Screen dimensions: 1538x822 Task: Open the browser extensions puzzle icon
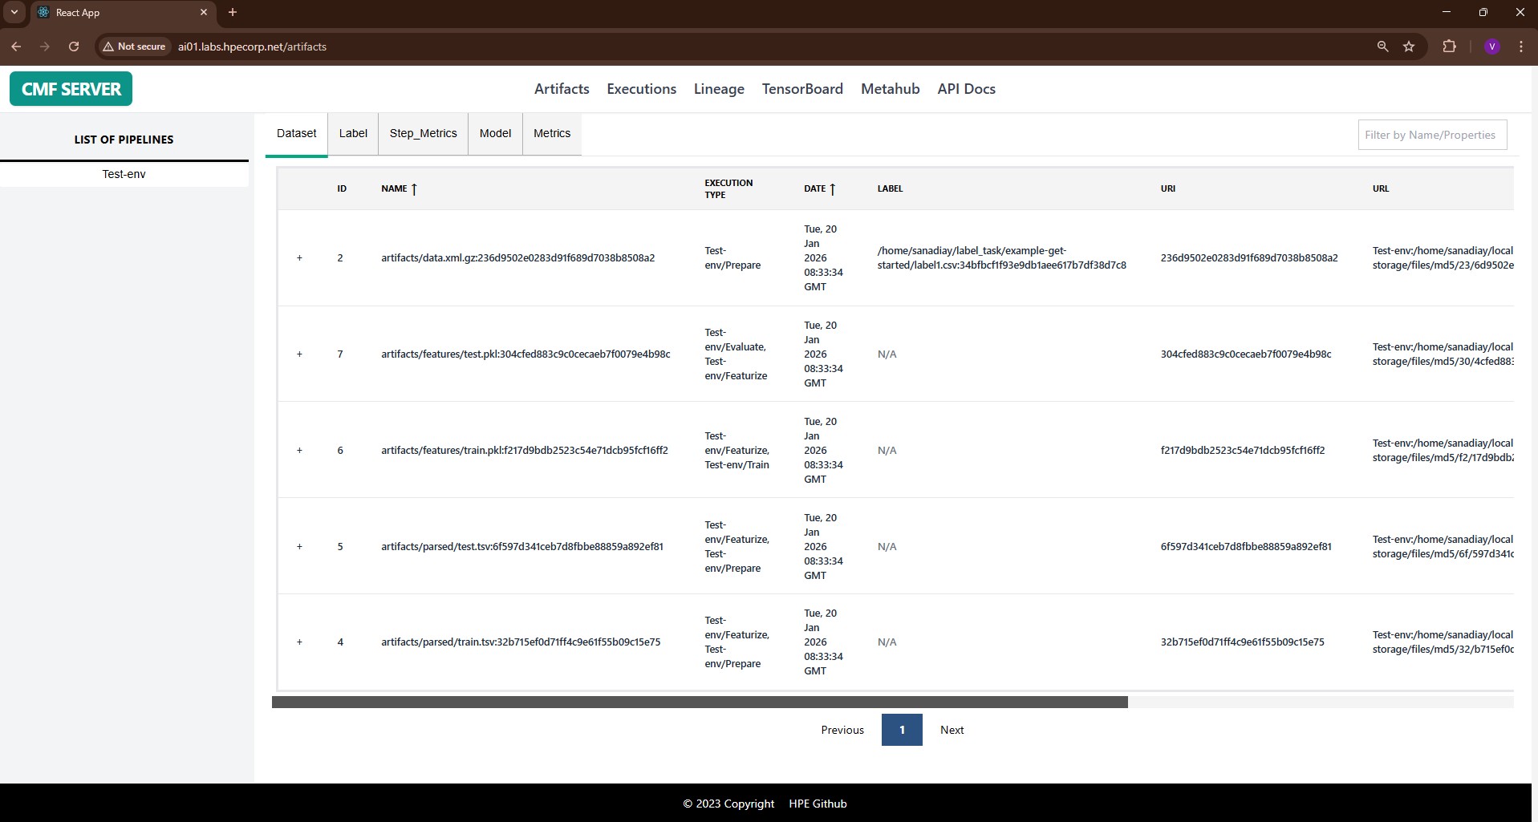[1448, 47]
